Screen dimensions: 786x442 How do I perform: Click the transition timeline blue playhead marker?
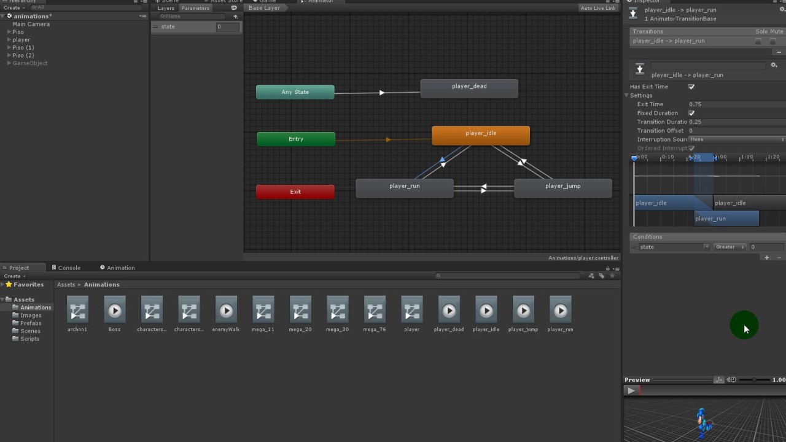[x=634, y=158]
